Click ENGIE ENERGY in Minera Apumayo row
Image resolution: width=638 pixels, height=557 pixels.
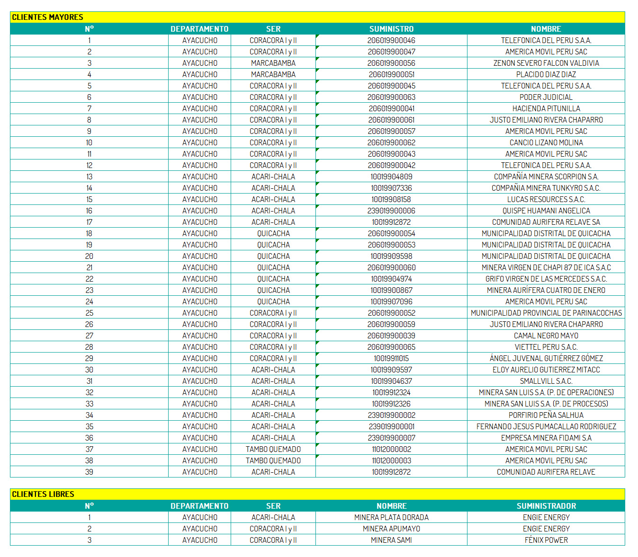point(546,529)
